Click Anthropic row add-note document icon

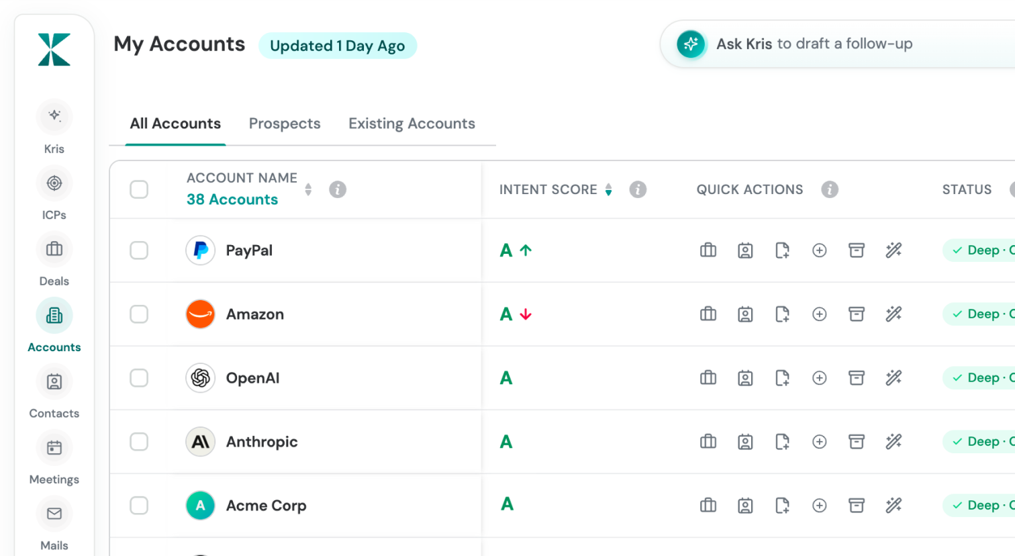coord(782,442)
